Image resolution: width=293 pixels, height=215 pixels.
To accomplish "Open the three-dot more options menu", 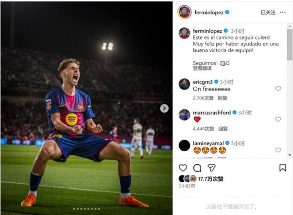I will coord(284,12).
